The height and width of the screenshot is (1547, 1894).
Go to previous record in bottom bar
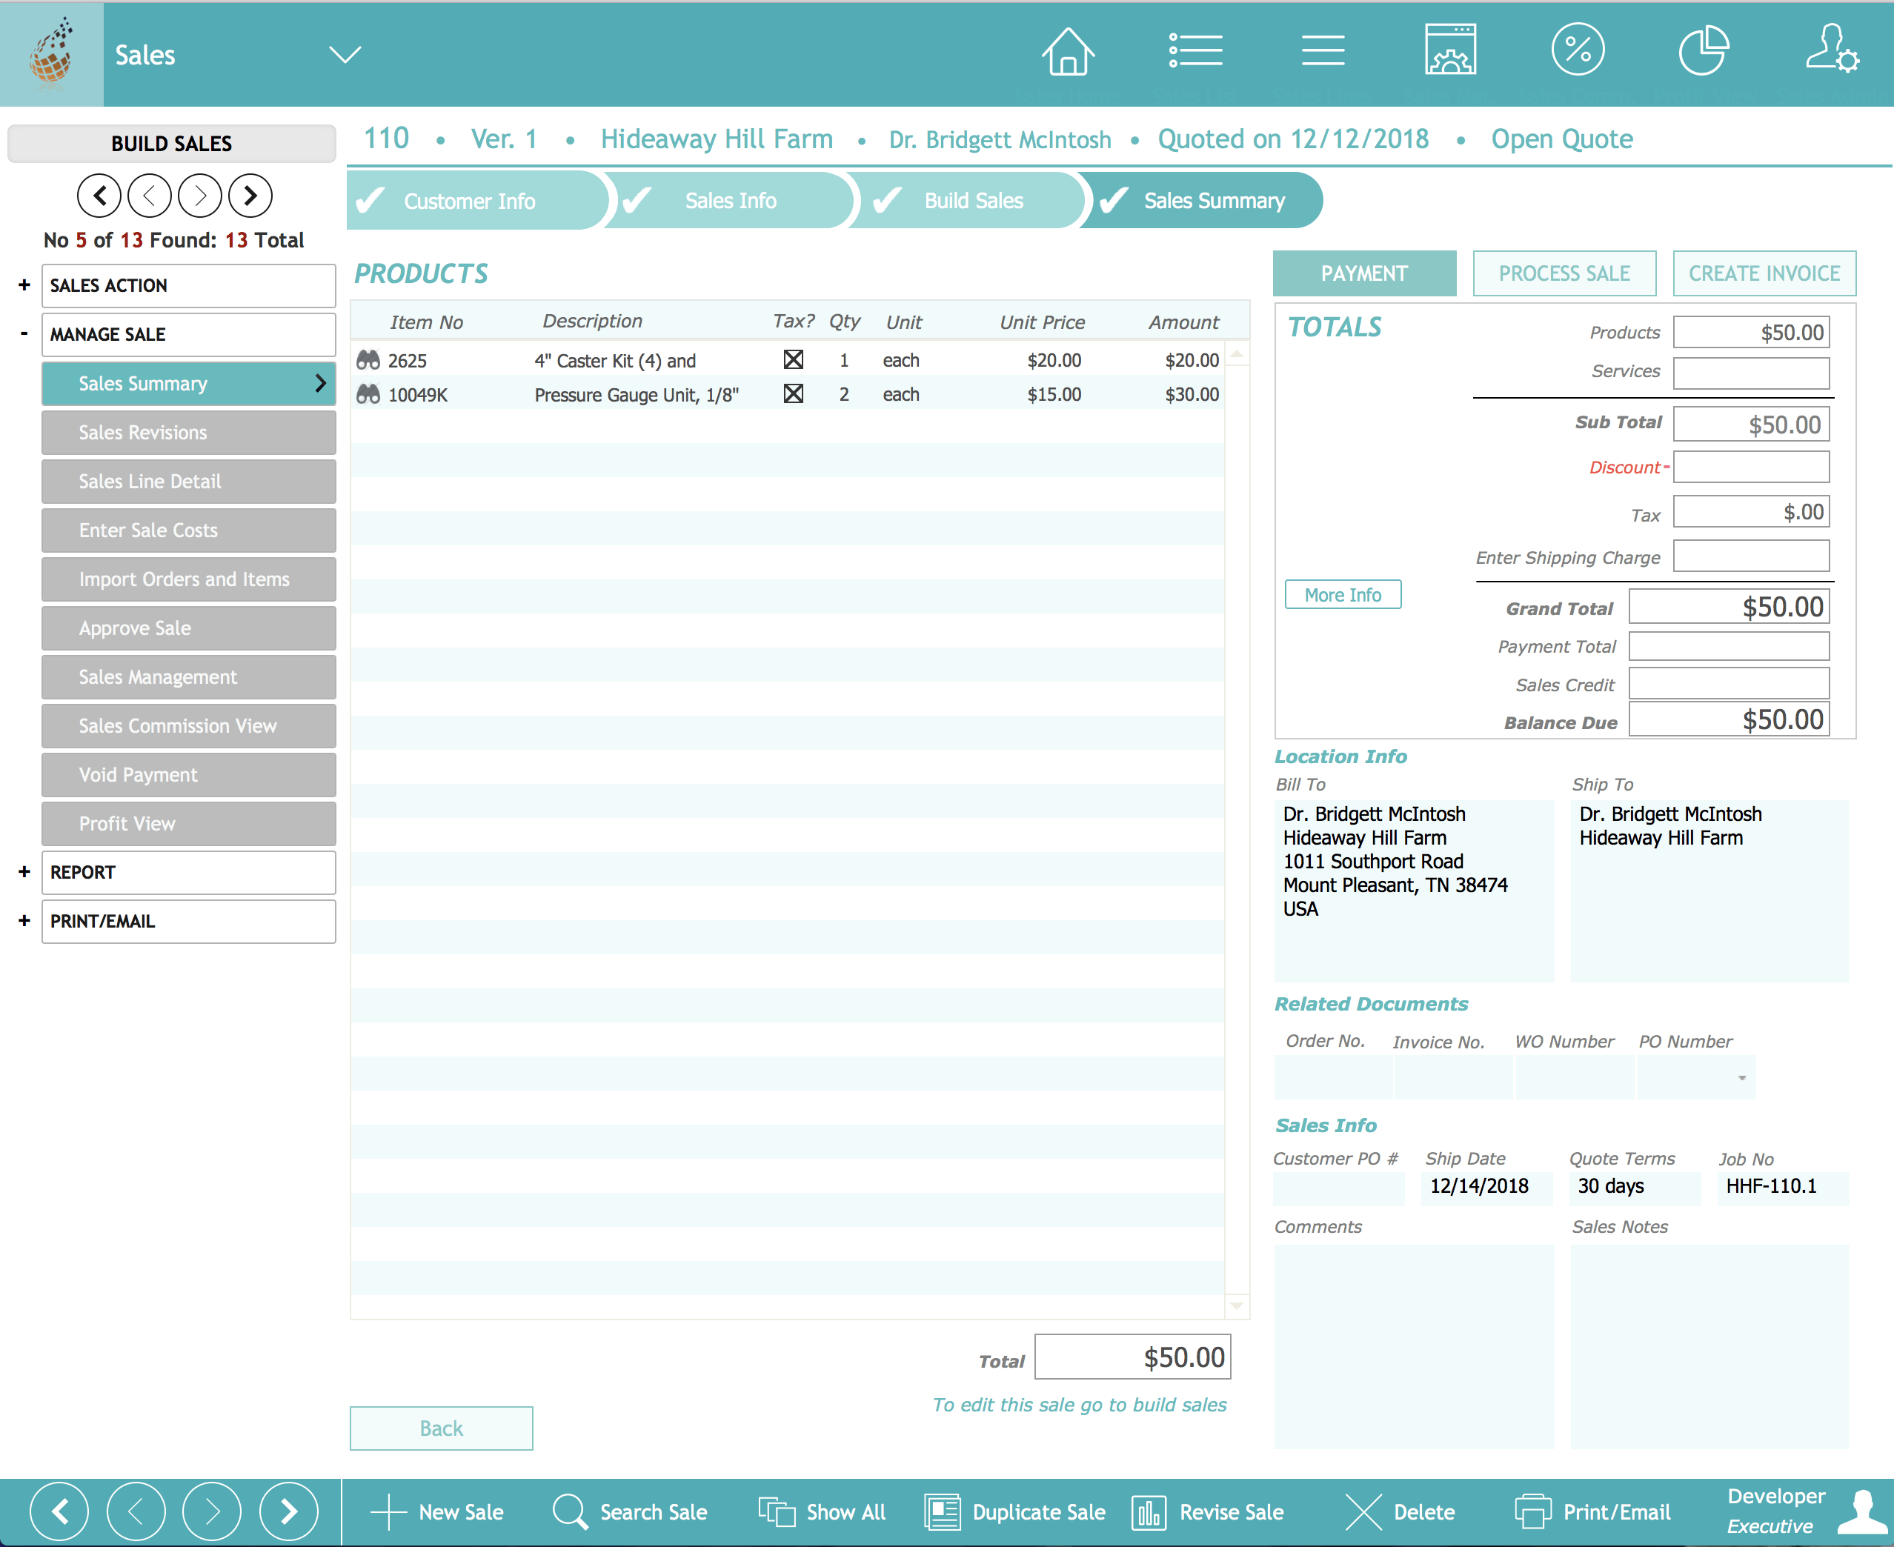click(136, 1511)
